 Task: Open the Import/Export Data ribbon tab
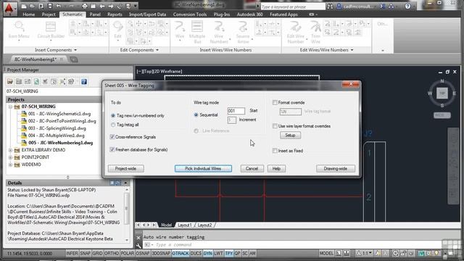click(147, 14)
